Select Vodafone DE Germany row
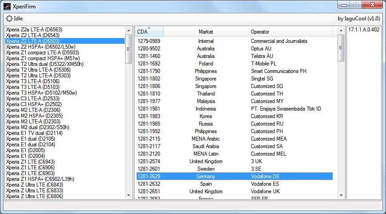 coord(235,176)
